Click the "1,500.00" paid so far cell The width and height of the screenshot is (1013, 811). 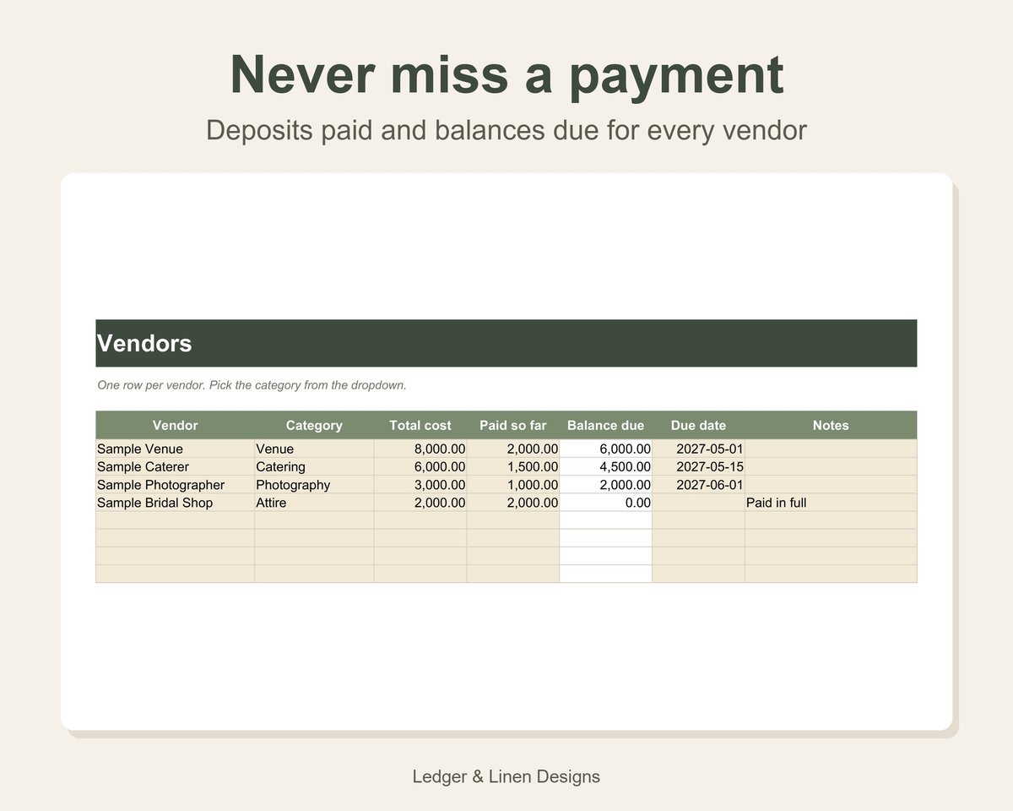[513, 466]
